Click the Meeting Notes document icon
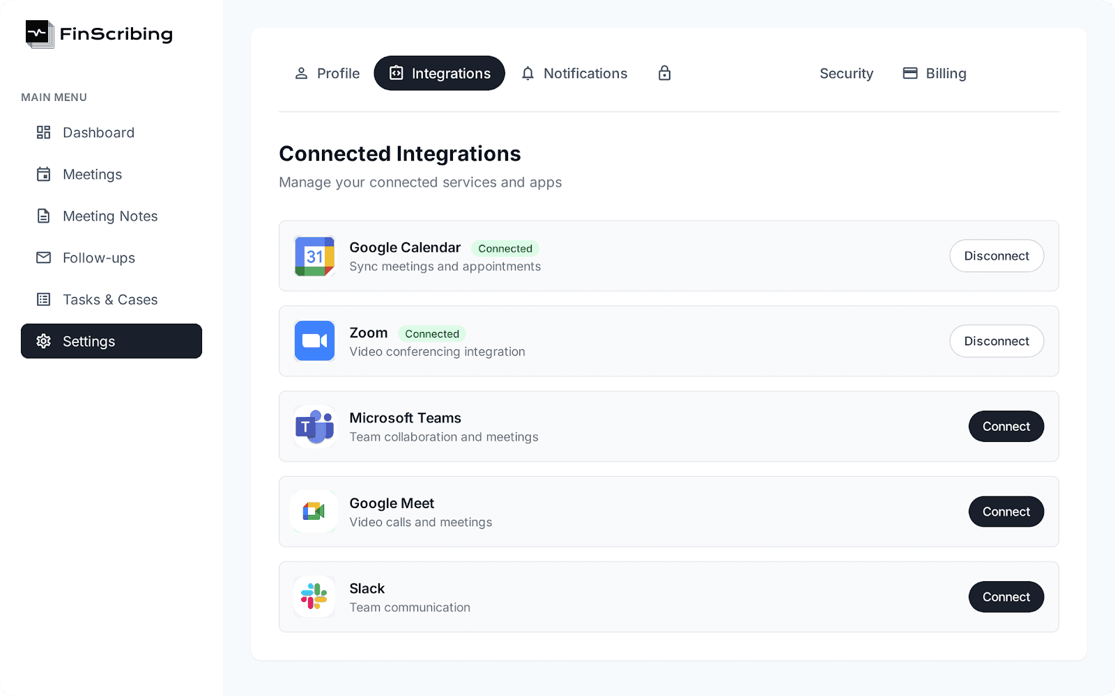Image resolution: width=1115 pixels, height=696 pixels. [44, 216]
